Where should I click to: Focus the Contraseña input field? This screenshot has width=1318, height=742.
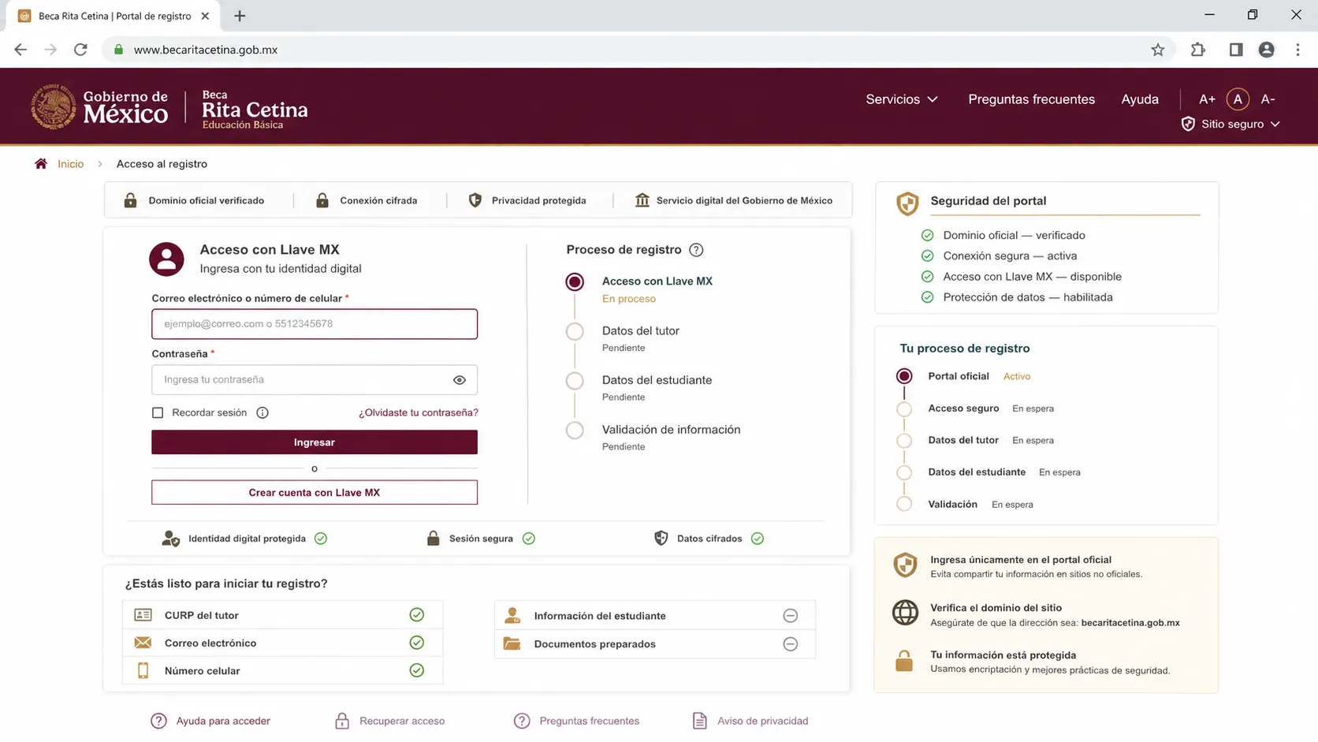pos(315,380)
